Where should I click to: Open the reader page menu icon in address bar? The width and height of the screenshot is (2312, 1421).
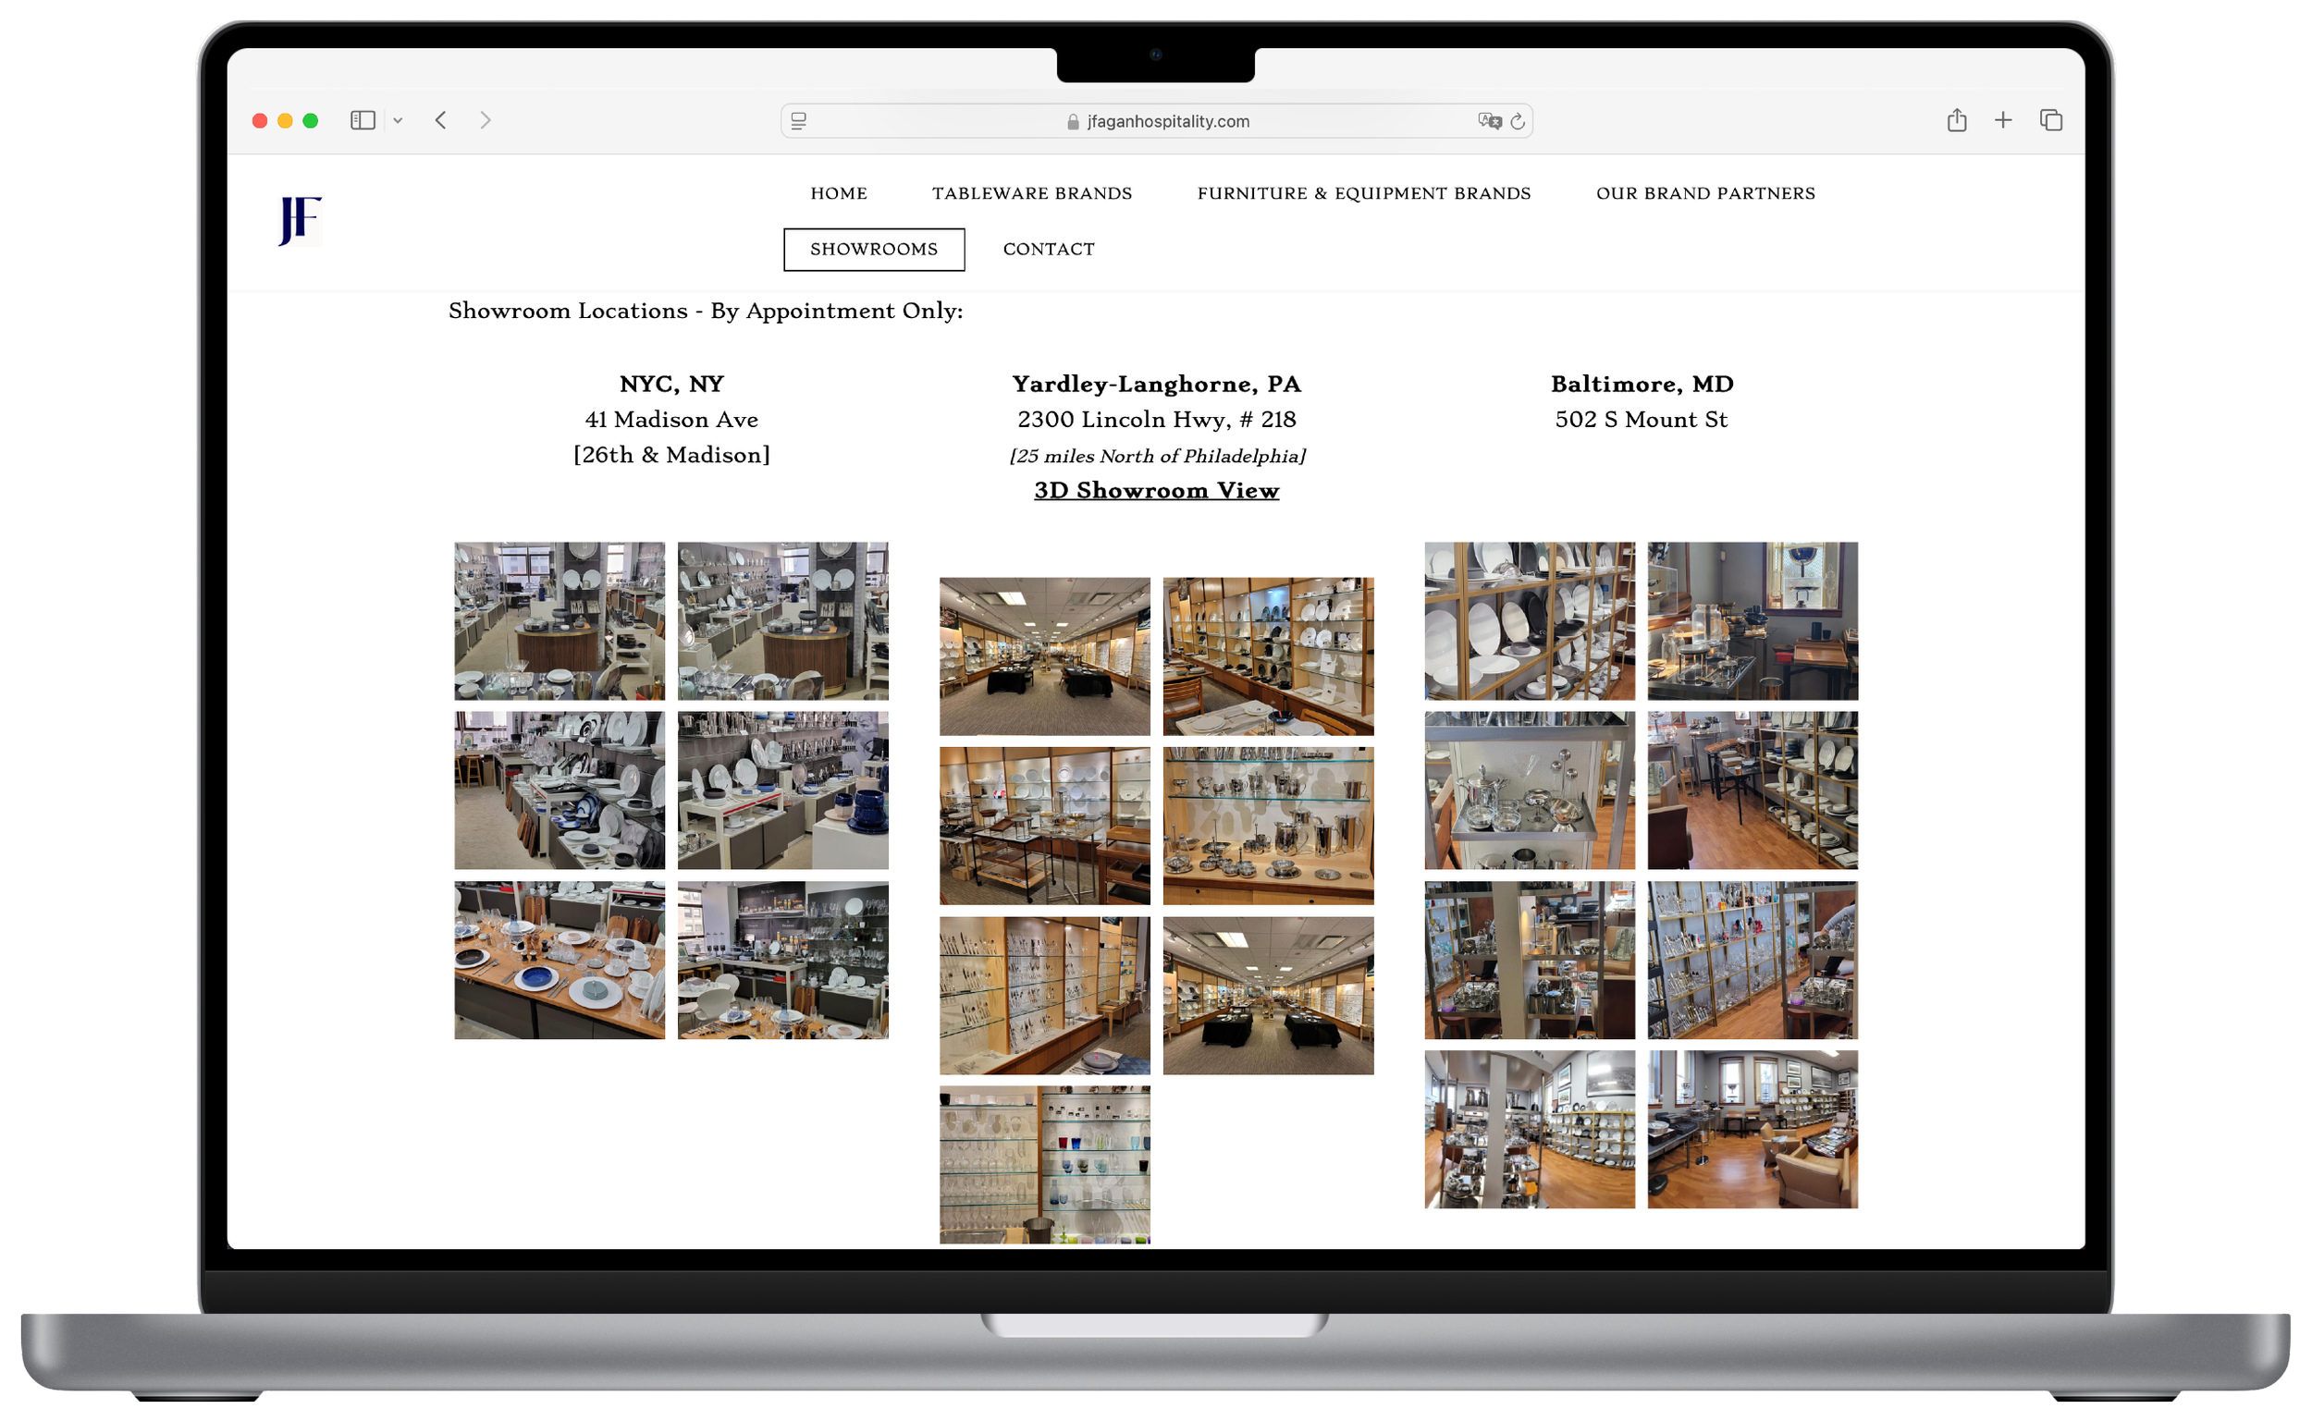pyautogui.click(x=799, y=121)
